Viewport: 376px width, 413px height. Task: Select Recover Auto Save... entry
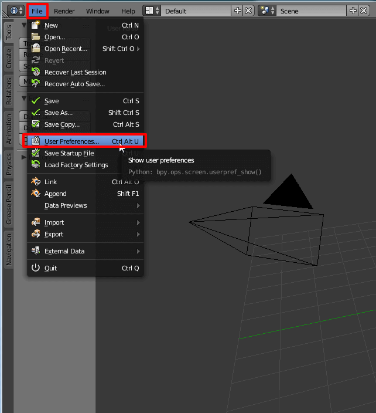(86, 84)
